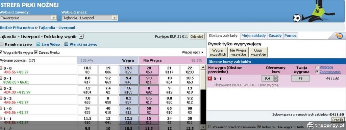Click the market list scrollbar thumb

203,79
